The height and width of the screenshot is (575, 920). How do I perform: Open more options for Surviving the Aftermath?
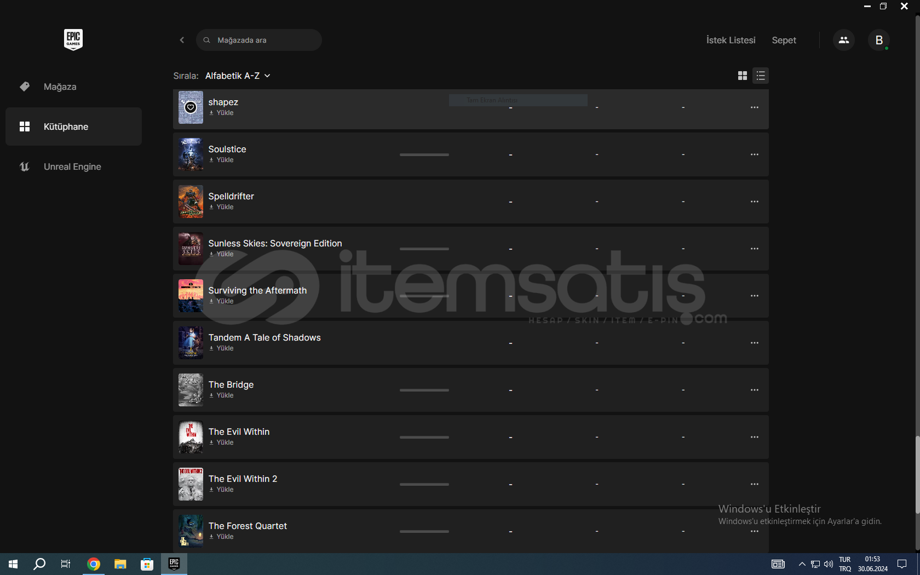coord(755,296)
